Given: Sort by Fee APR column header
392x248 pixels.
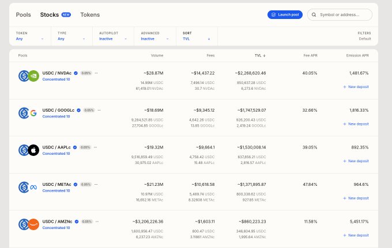Looking at the screenshot, I should point(310,56).
